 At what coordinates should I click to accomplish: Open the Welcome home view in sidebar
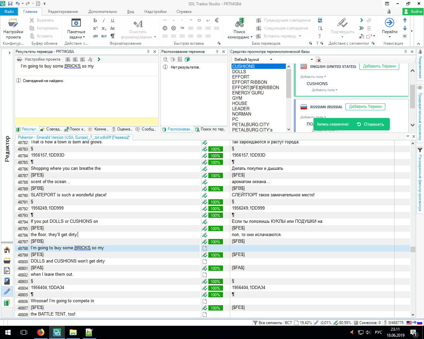(7, 250)
